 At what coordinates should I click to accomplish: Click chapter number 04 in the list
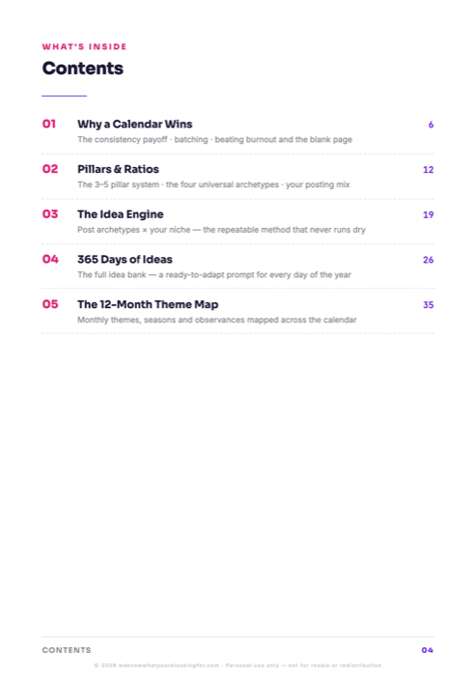click(x=50, y=259)
